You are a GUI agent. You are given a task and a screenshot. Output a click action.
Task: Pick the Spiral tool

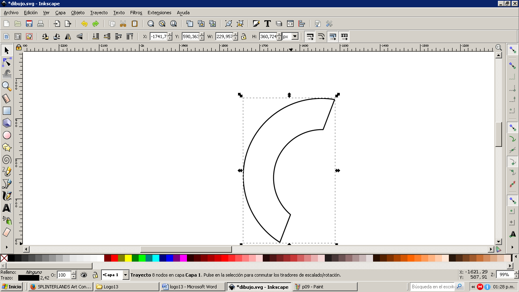tap(7, 159)
